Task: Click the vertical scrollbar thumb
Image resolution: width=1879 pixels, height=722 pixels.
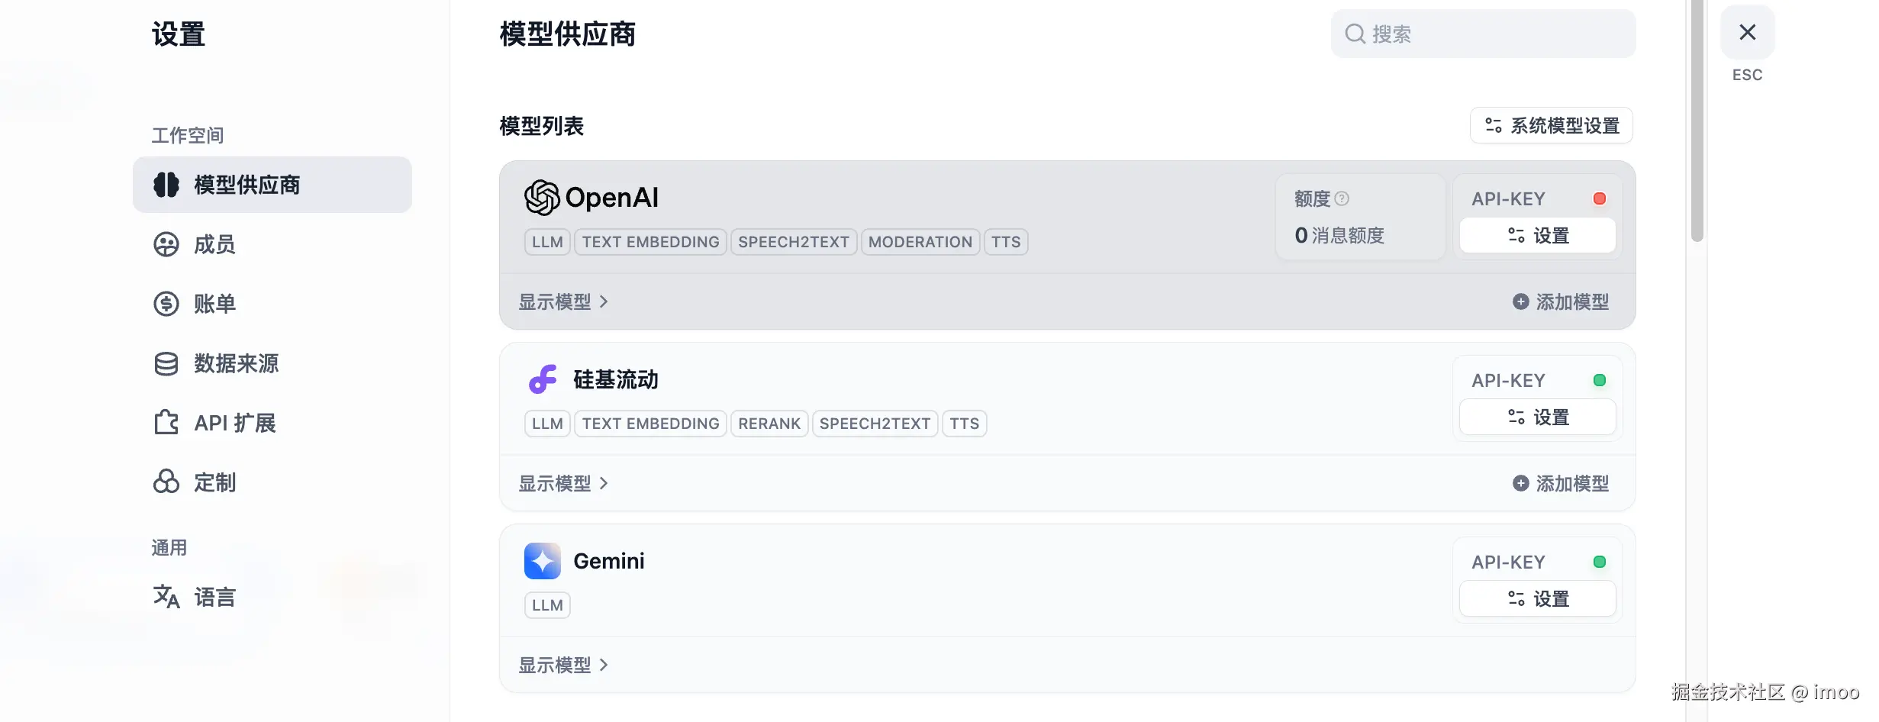Action: (x=1697, y=122)
